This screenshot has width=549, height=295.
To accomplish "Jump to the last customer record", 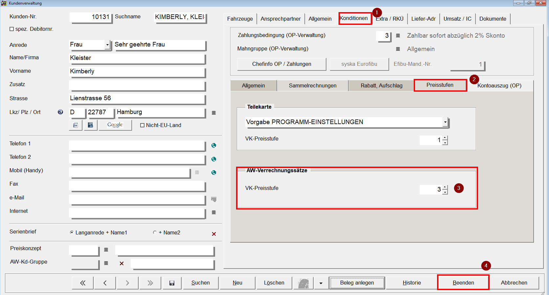I will (x=150, y=283).
